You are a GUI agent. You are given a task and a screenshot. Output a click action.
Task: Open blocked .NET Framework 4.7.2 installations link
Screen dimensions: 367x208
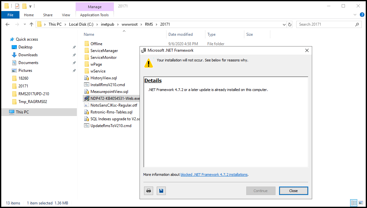click(x=214, y=175)
